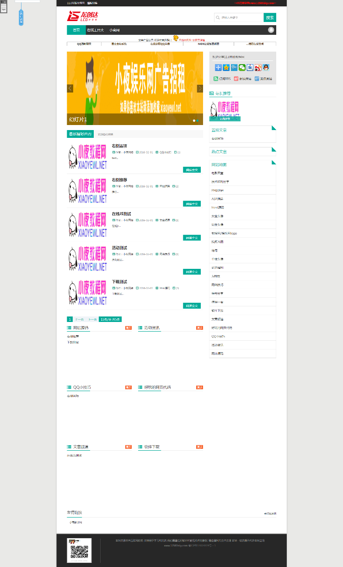Click 阅读全文 for the 下载测试 article
Viewport: 343px width, 567px height.
pos(192,305)
